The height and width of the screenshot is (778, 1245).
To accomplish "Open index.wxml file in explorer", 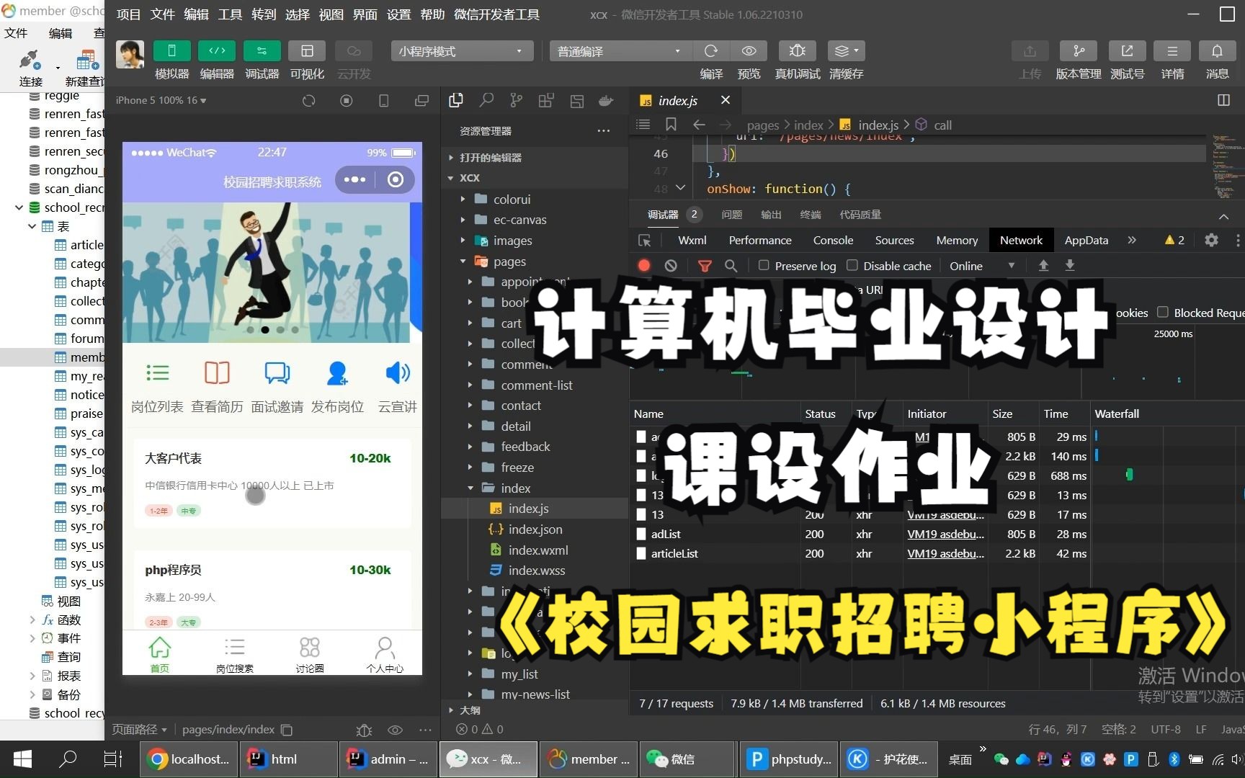I will coord(537,550).
